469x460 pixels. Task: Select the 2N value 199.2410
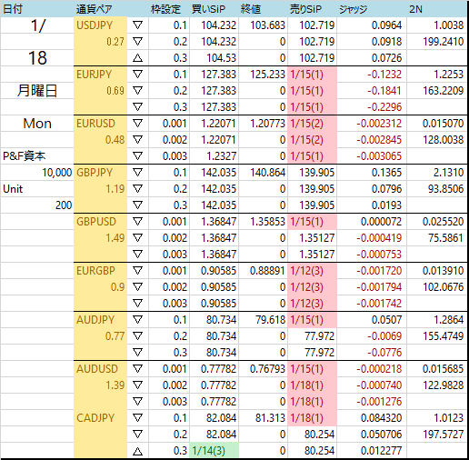pos(444,42)
